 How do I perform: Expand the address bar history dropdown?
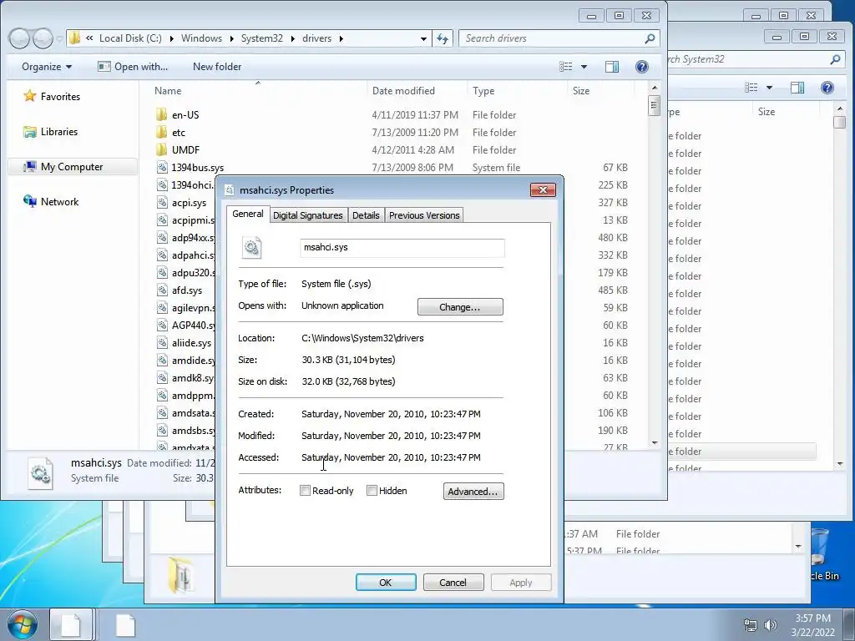pos(423,38)
